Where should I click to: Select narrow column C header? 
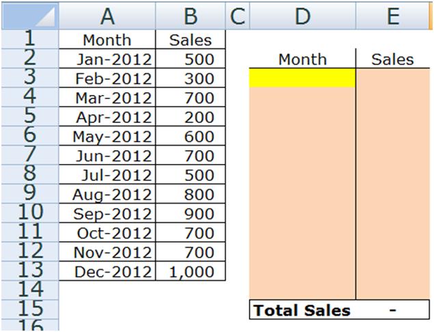(237, 15)
